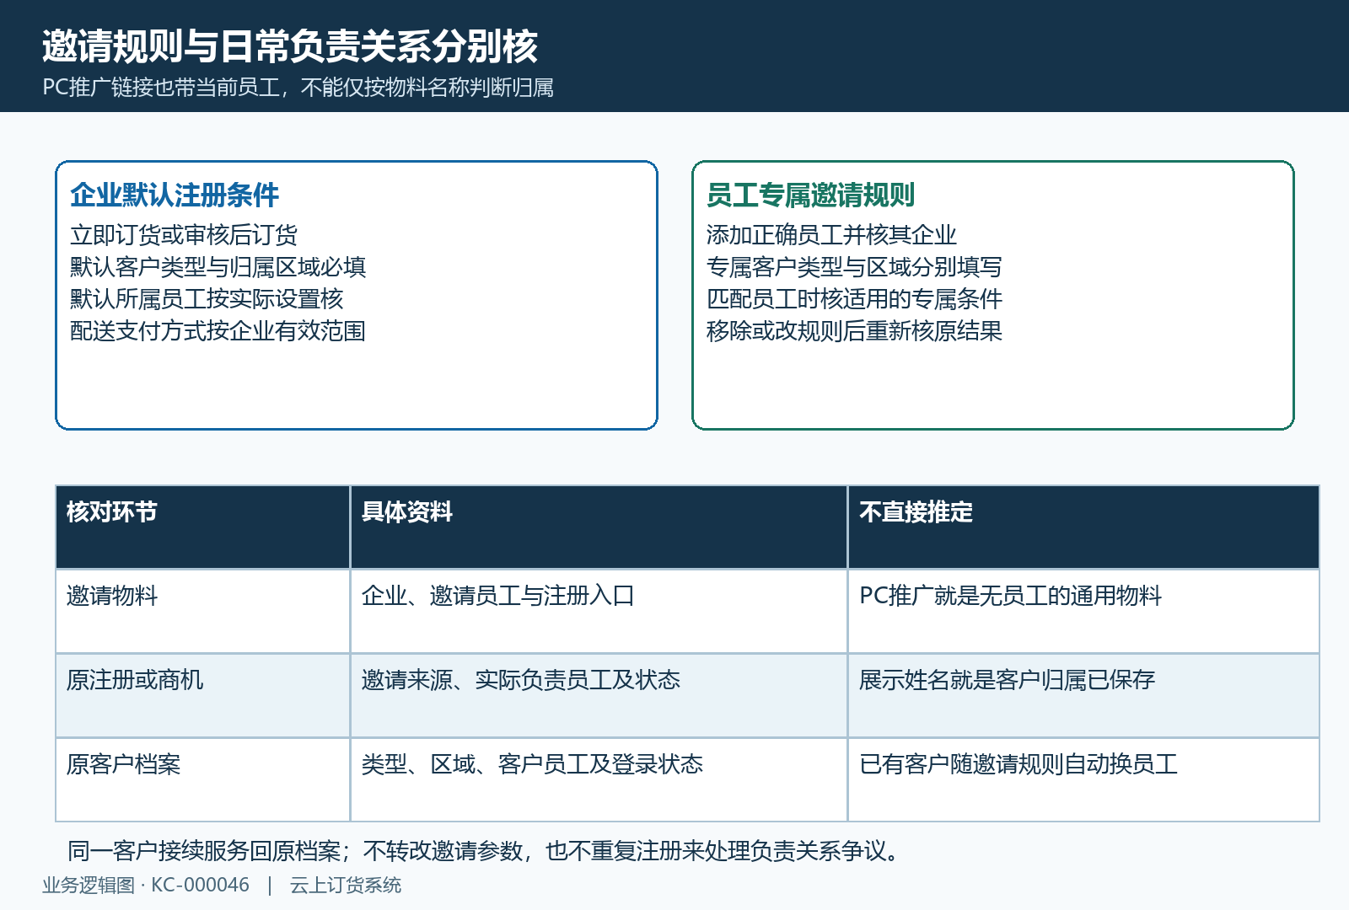Screen dimensions: 1349x910
Task: Click the column header 不直接推定
Action: [1083, 527]
